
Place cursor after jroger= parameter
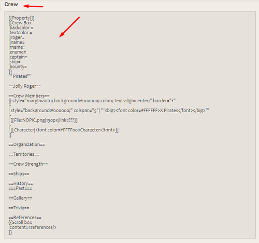pyautogui.click(x=17, y=37)
